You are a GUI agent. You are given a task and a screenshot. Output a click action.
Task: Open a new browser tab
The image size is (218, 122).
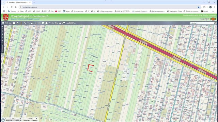34,2
